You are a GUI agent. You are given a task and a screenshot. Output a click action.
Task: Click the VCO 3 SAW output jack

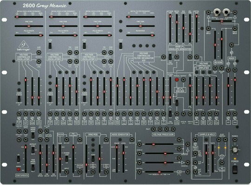point(111,53)
